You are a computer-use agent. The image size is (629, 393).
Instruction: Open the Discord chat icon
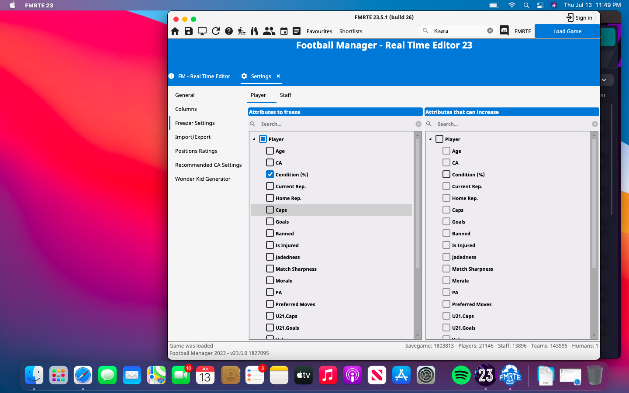pyautogui.click(x=504, y=31)
